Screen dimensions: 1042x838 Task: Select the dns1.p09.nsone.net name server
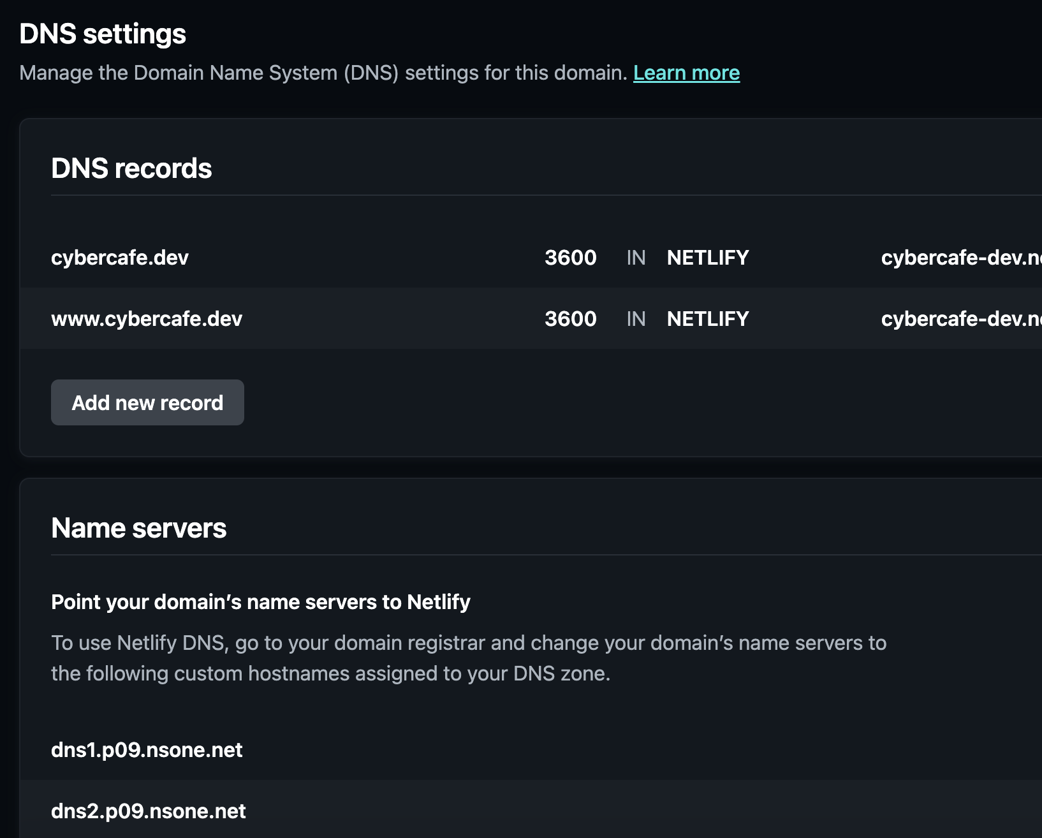pyautogui.click(x=147, y=750)
